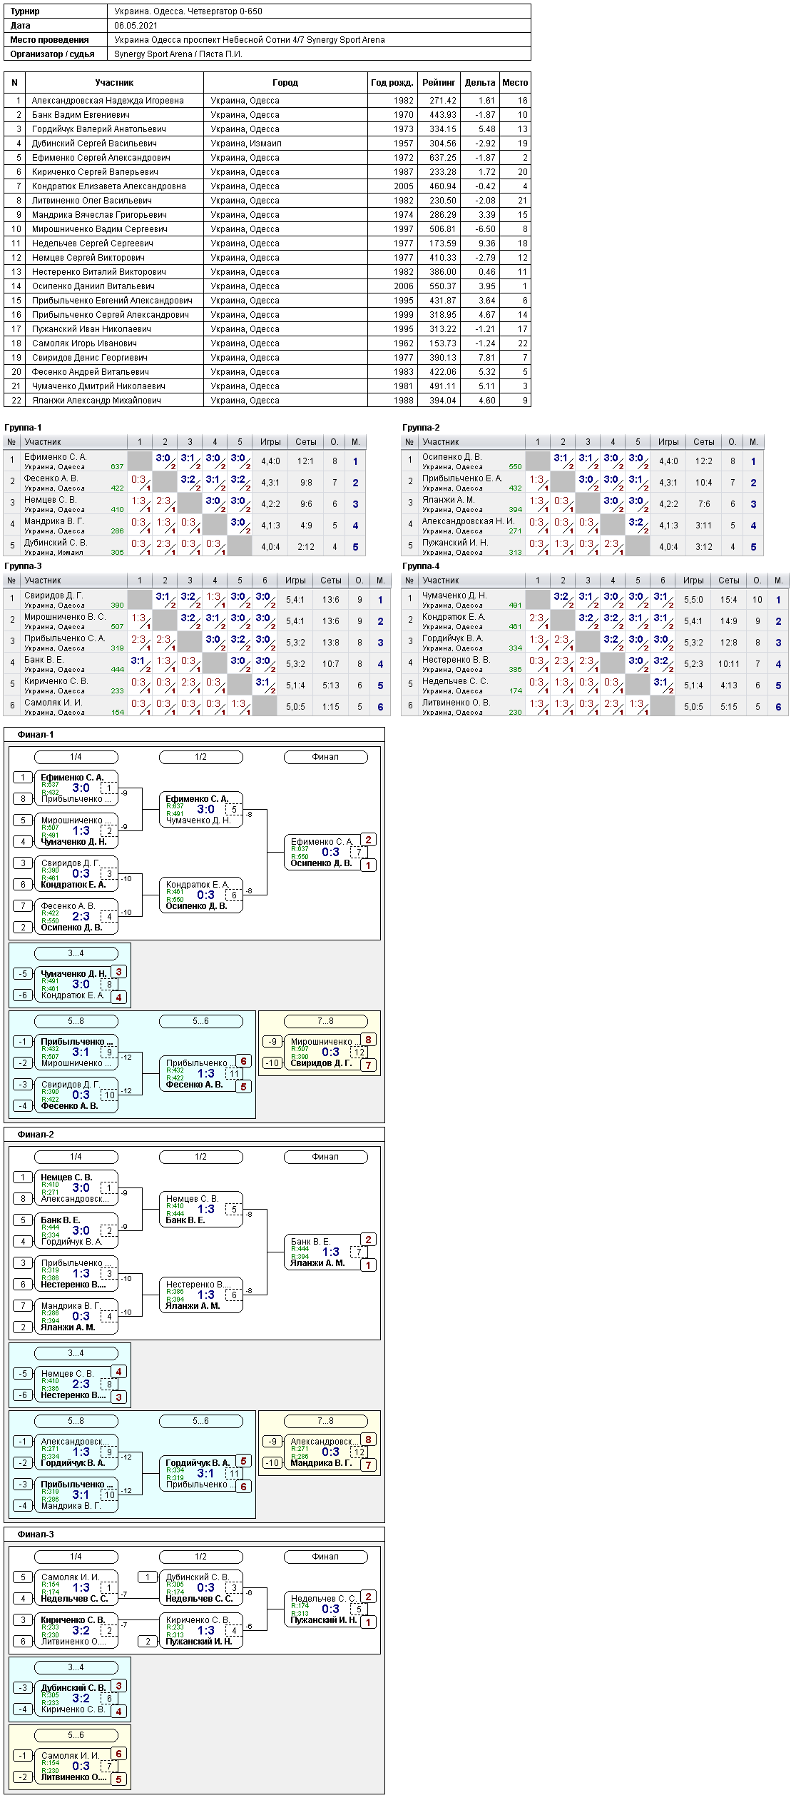Click city cell 'Украина, Измаил' in participants table
Viewport: 796px width, 1798px height.
pyautogui.click(x=246, y=144)
